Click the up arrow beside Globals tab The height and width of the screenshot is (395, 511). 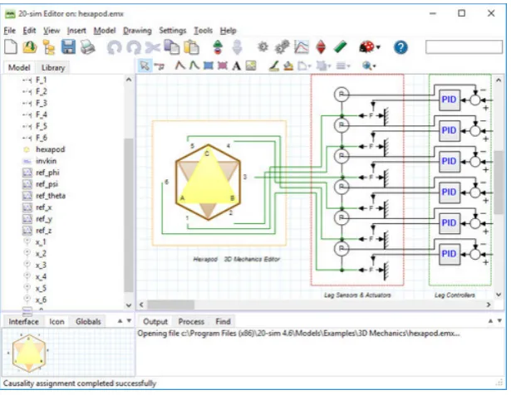coord(120,321)
